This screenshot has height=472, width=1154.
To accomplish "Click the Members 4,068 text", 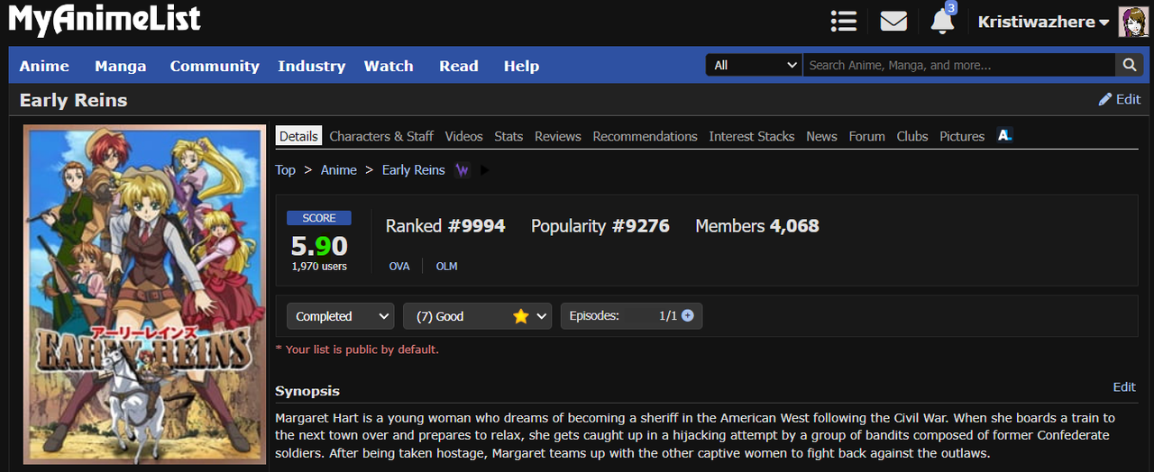I will (757, 226).
